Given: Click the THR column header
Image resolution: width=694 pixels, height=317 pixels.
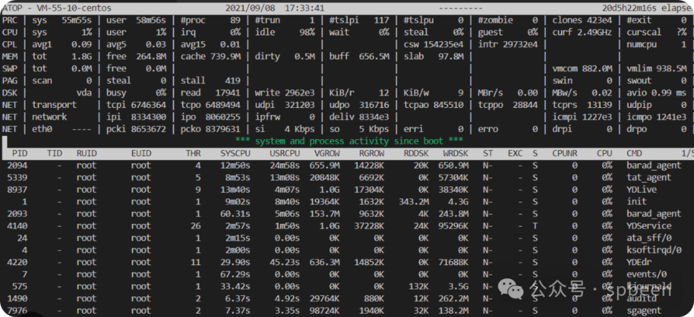Looking at the screenshot, I should pos(193,153).
